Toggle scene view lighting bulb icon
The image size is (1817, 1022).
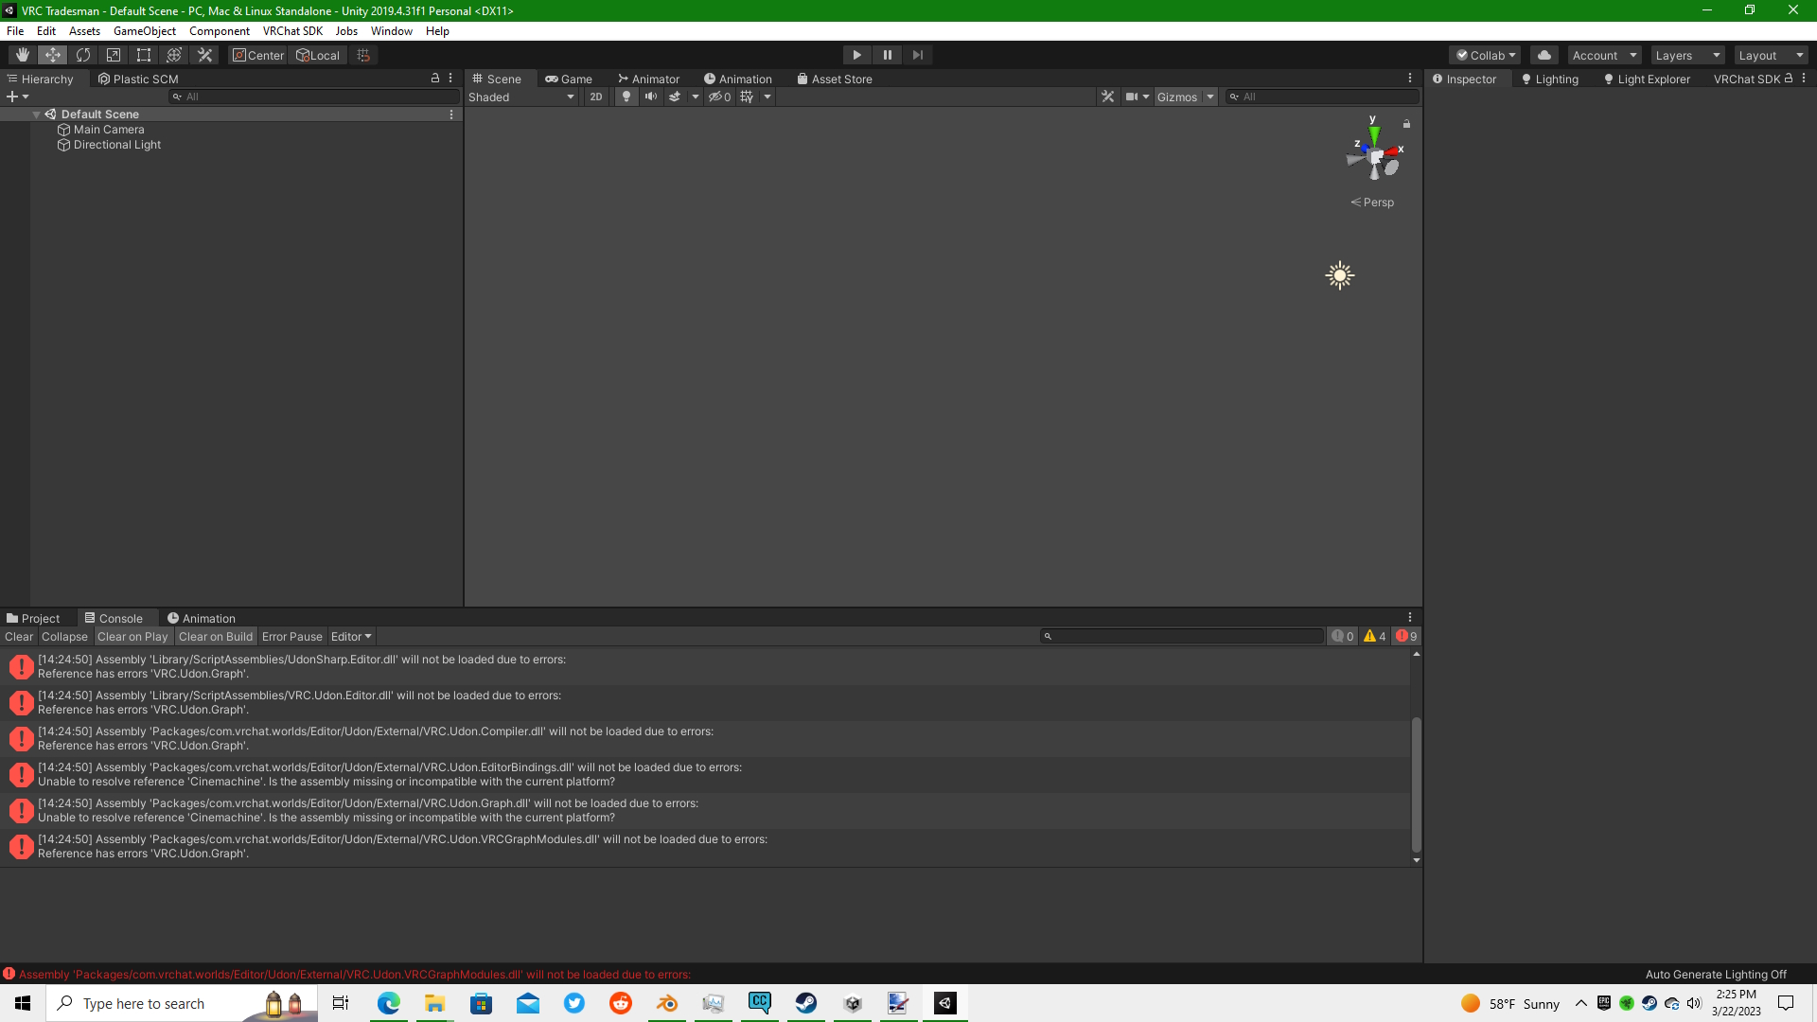pos(626,97)
